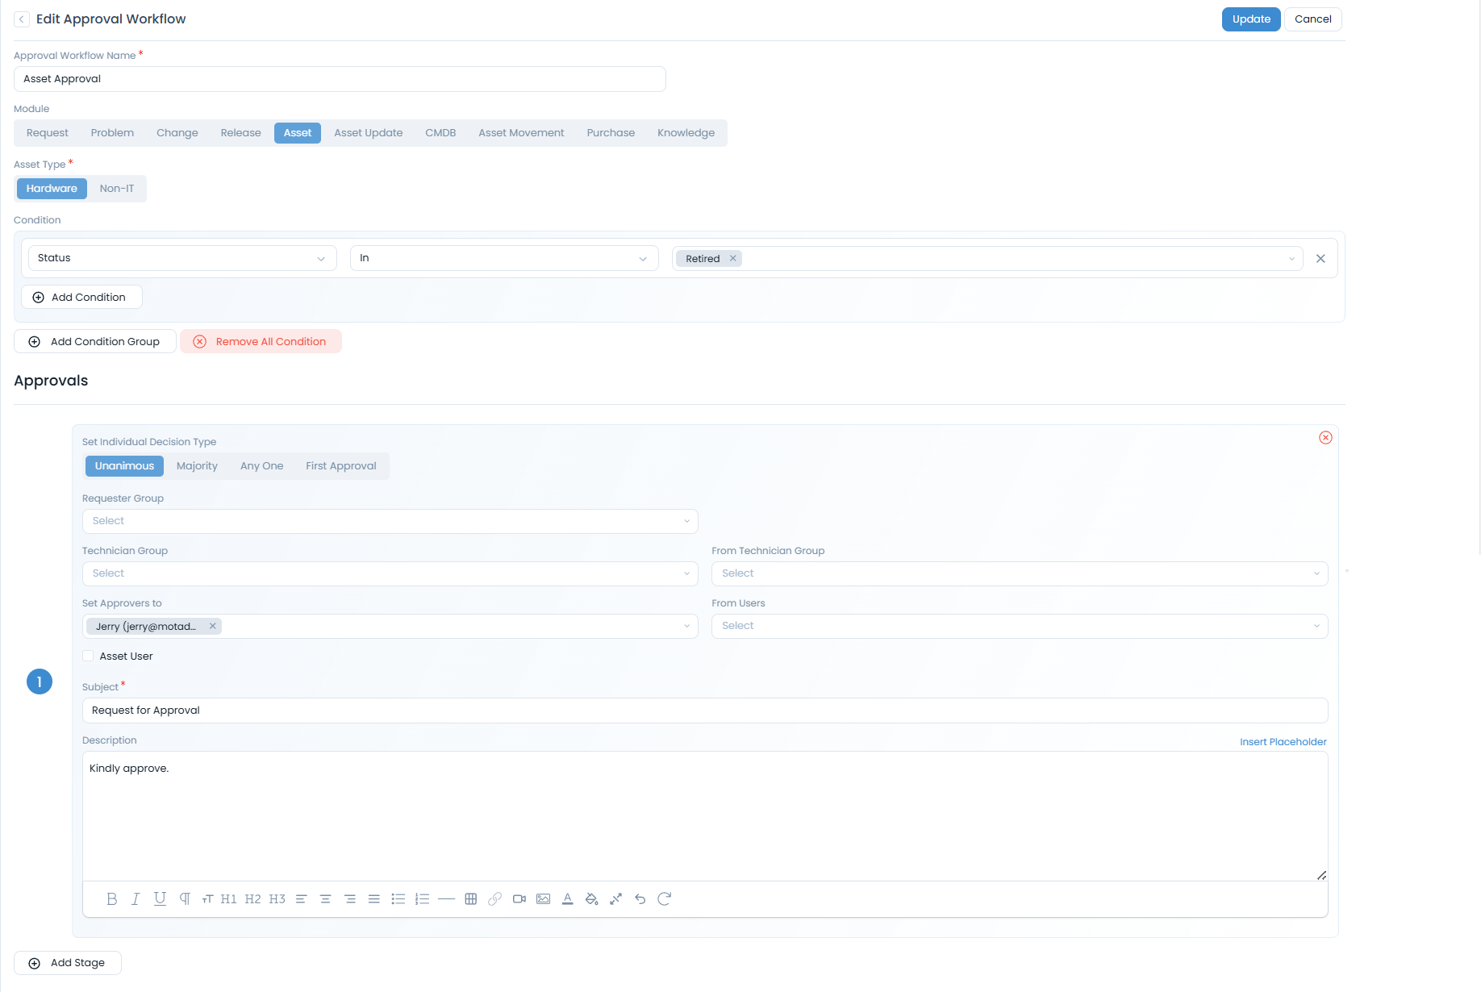Screen dimensions: 1481x992
Task: Toggle bold formatting in description editor
Action: coord(111,898)
